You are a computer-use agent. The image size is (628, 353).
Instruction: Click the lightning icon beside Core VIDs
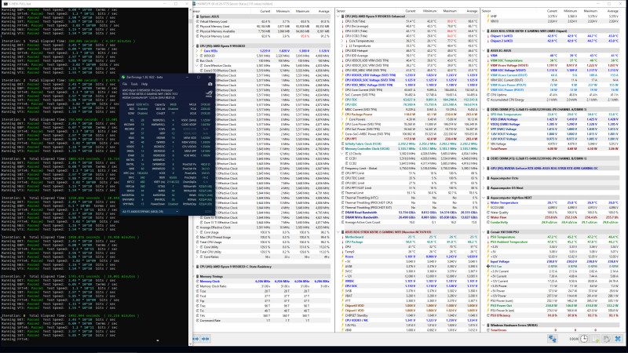(x=201, y=51)
